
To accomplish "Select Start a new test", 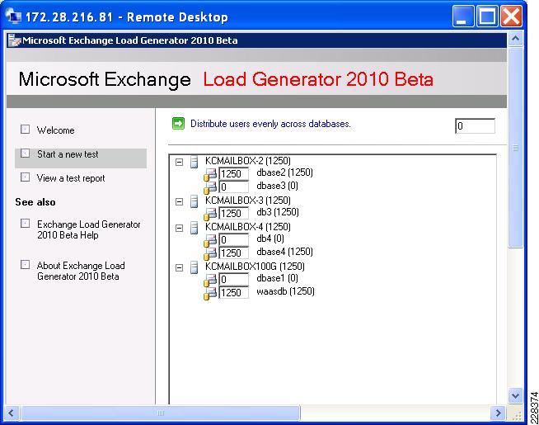I will click(68, 154).
